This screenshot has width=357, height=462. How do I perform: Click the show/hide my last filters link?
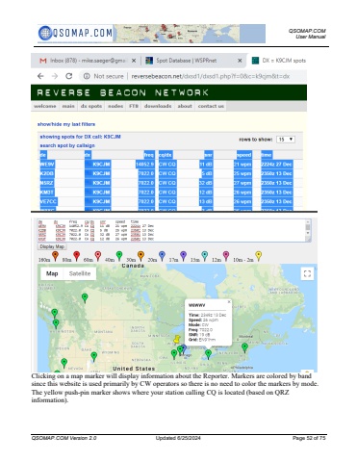point(66,124)
